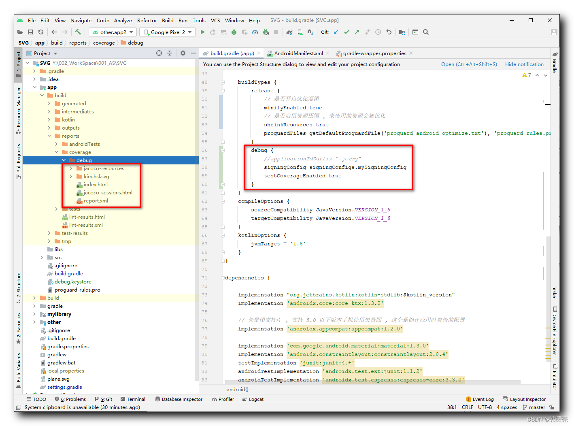Screen dimensions: 574x426
Task: Open the File menu
Action: click(32, 20)
